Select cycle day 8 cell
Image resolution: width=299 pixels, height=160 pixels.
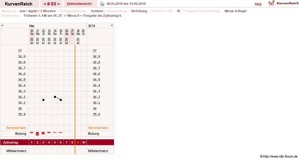tap(72, 142)
